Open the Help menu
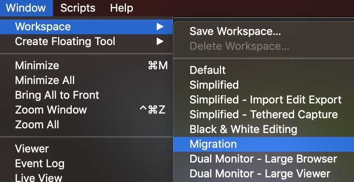This screenshot has height=182, width=354. click(121, 8)
